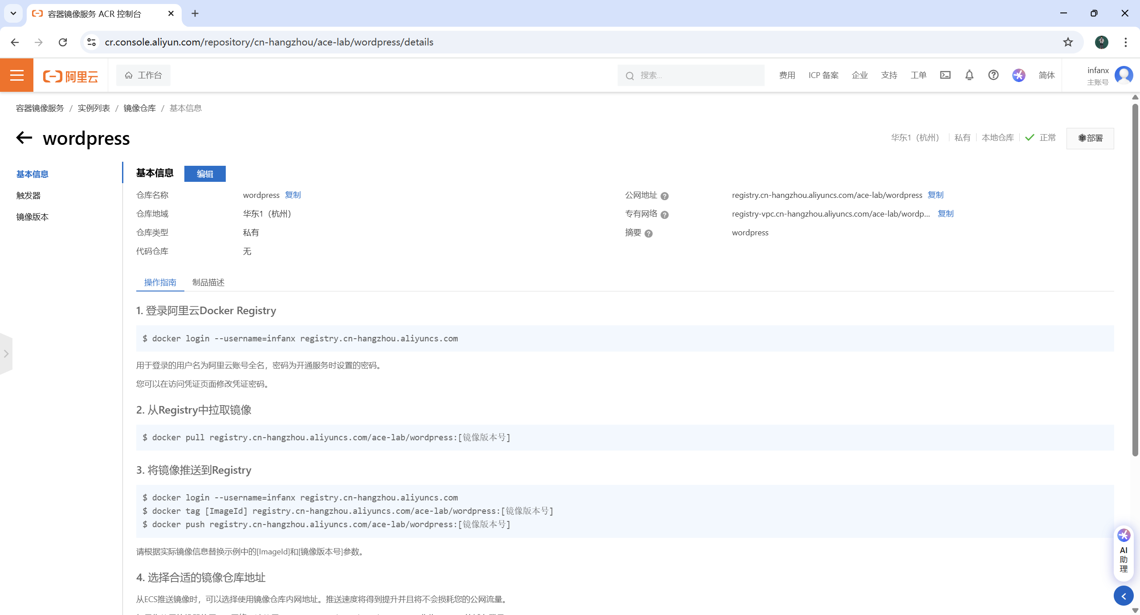
Task: Click the back arrow beside wordpress
Action: point(24,138)
